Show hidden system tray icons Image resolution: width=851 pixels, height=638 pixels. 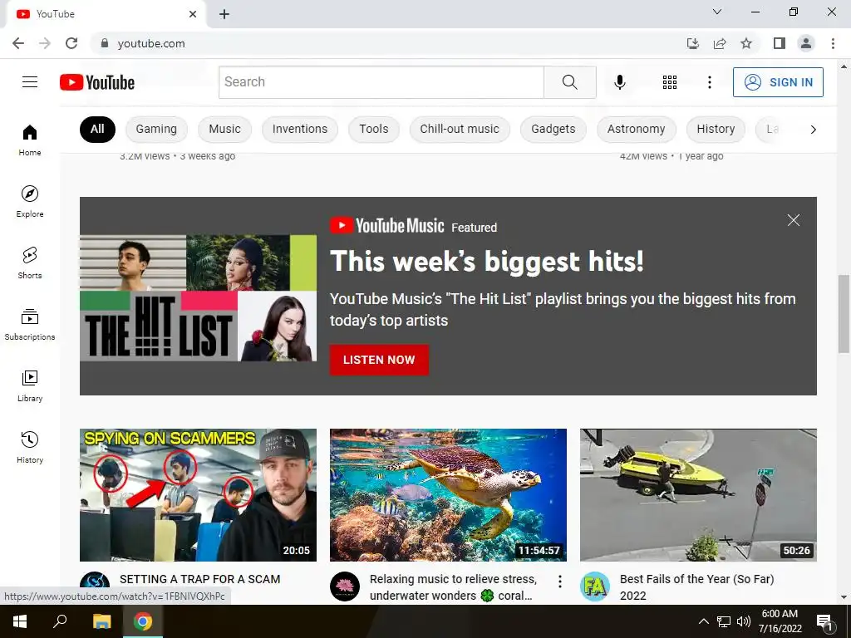point(703,621)
